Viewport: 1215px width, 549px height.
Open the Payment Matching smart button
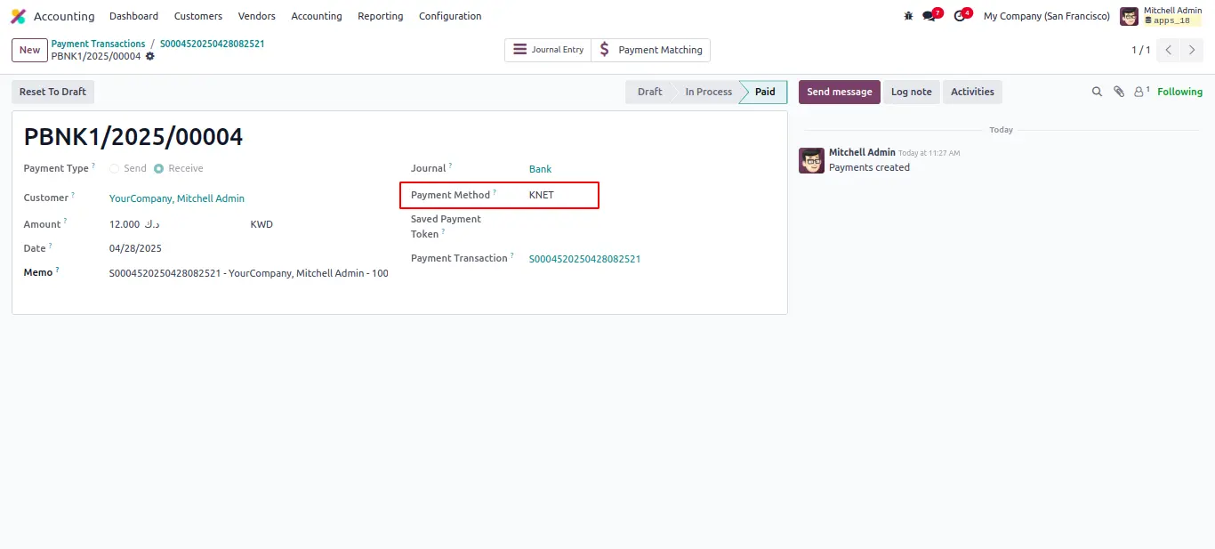tap(651, 50)
